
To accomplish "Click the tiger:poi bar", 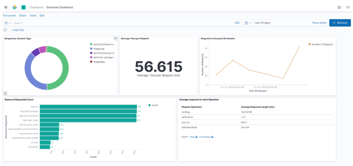I will [x=89, y=107].
